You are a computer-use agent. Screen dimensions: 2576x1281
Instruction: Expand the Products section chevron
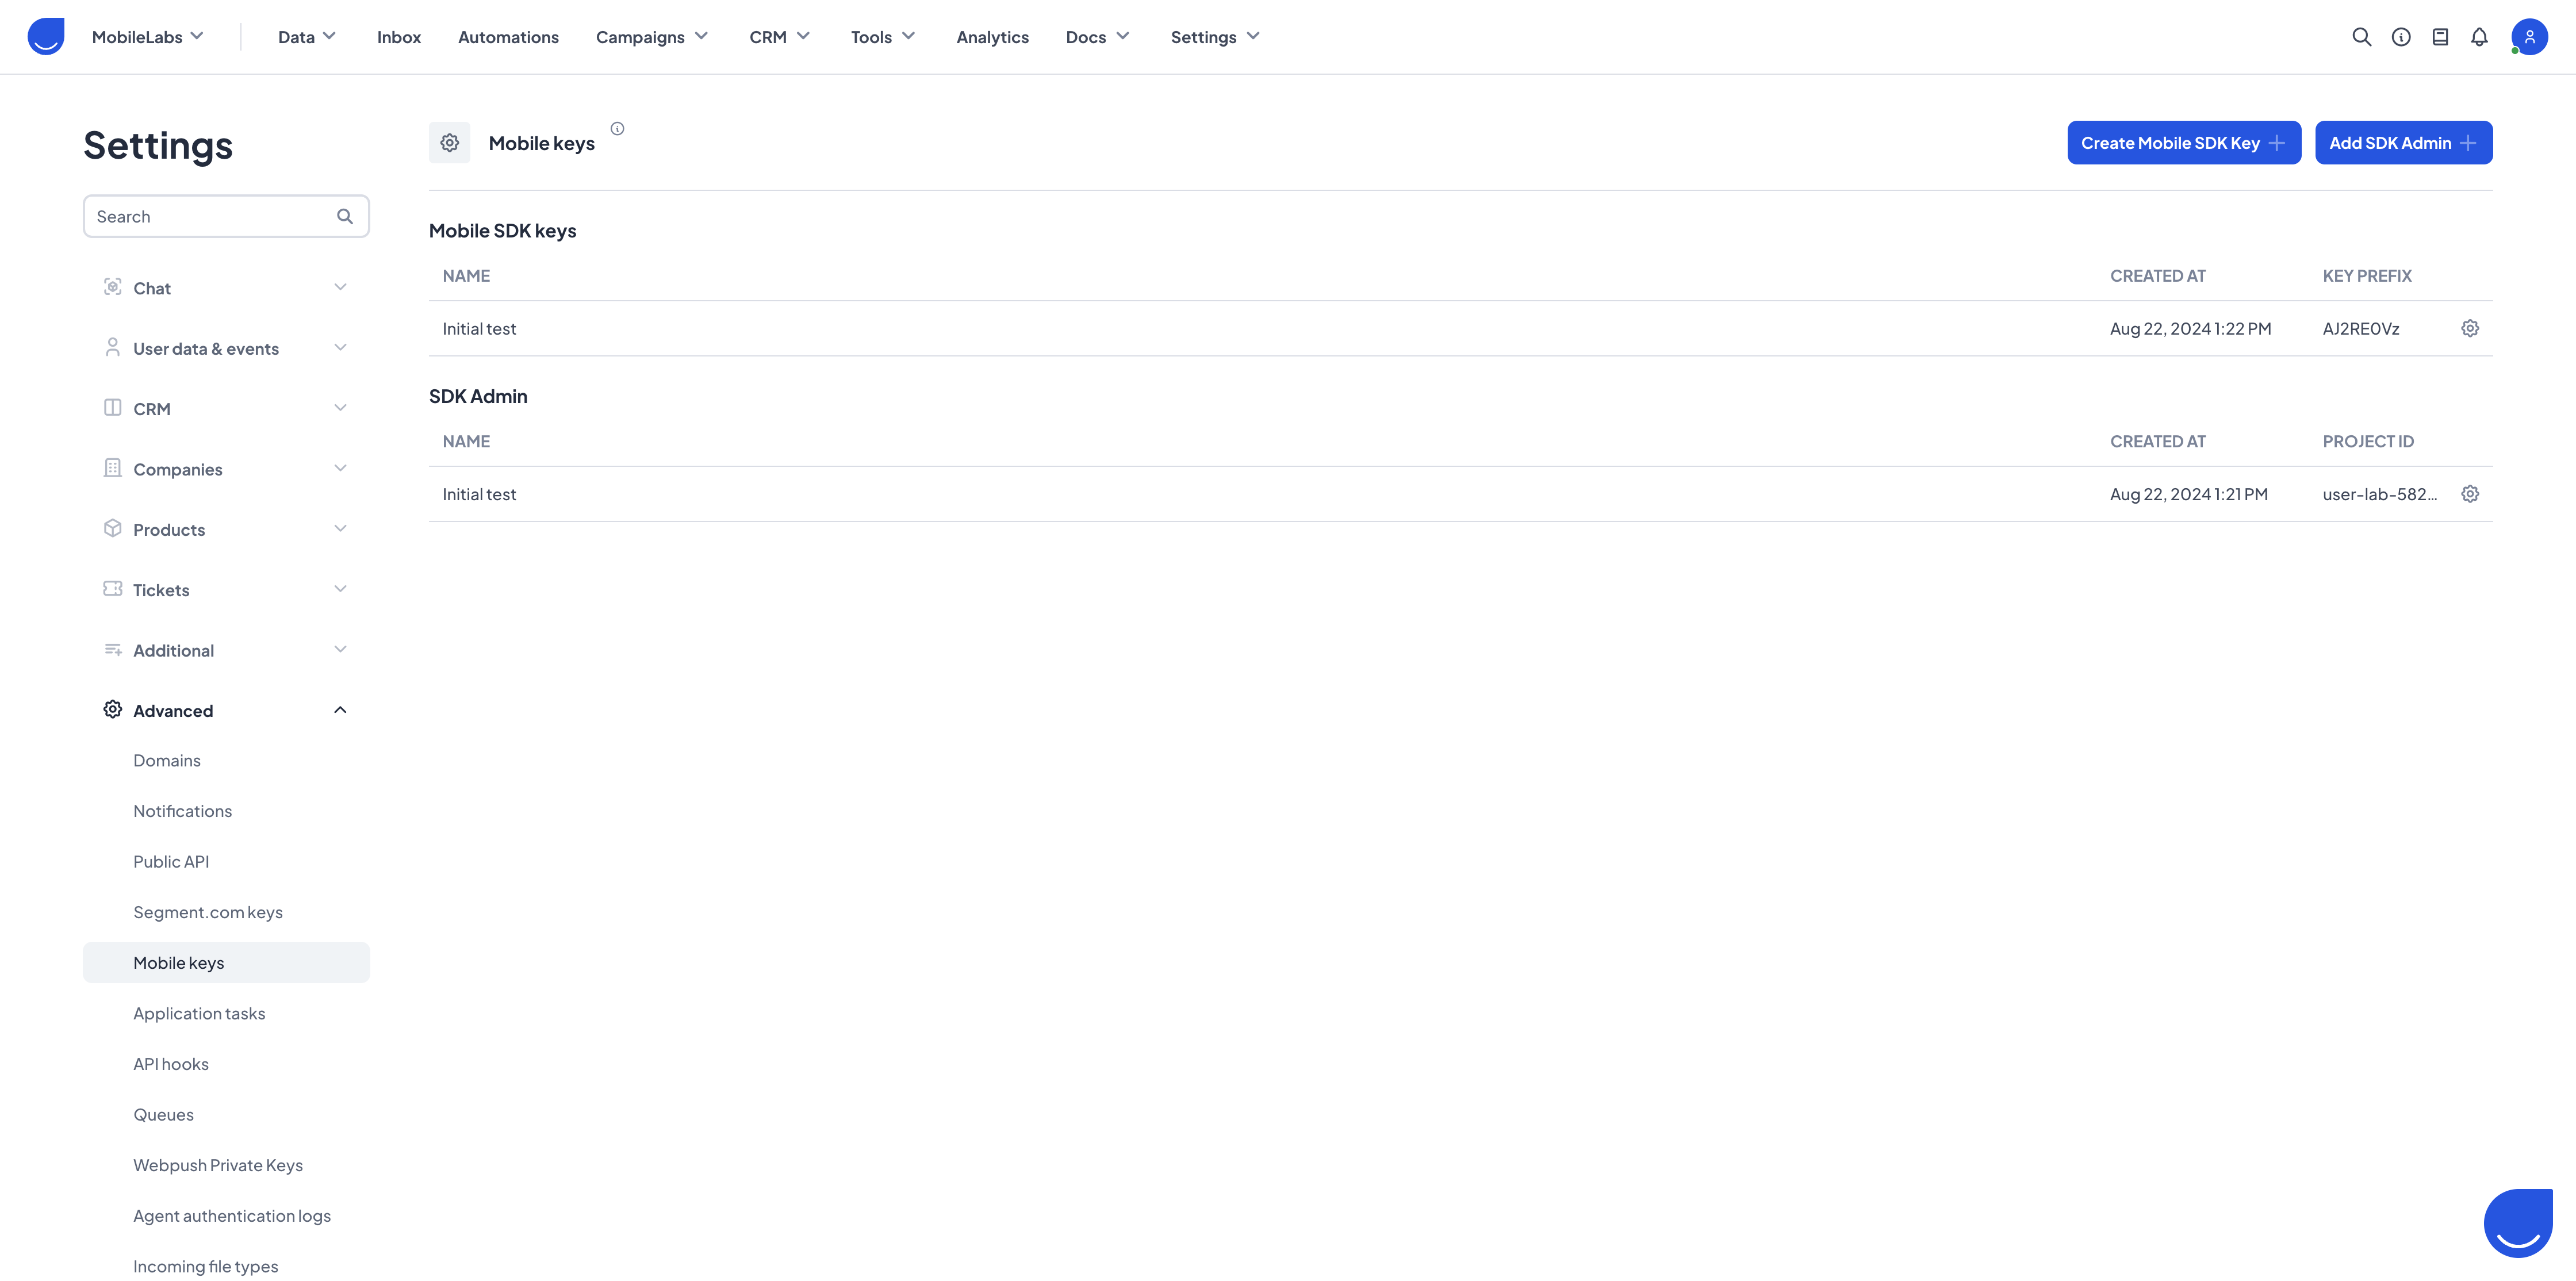[340, 529]
